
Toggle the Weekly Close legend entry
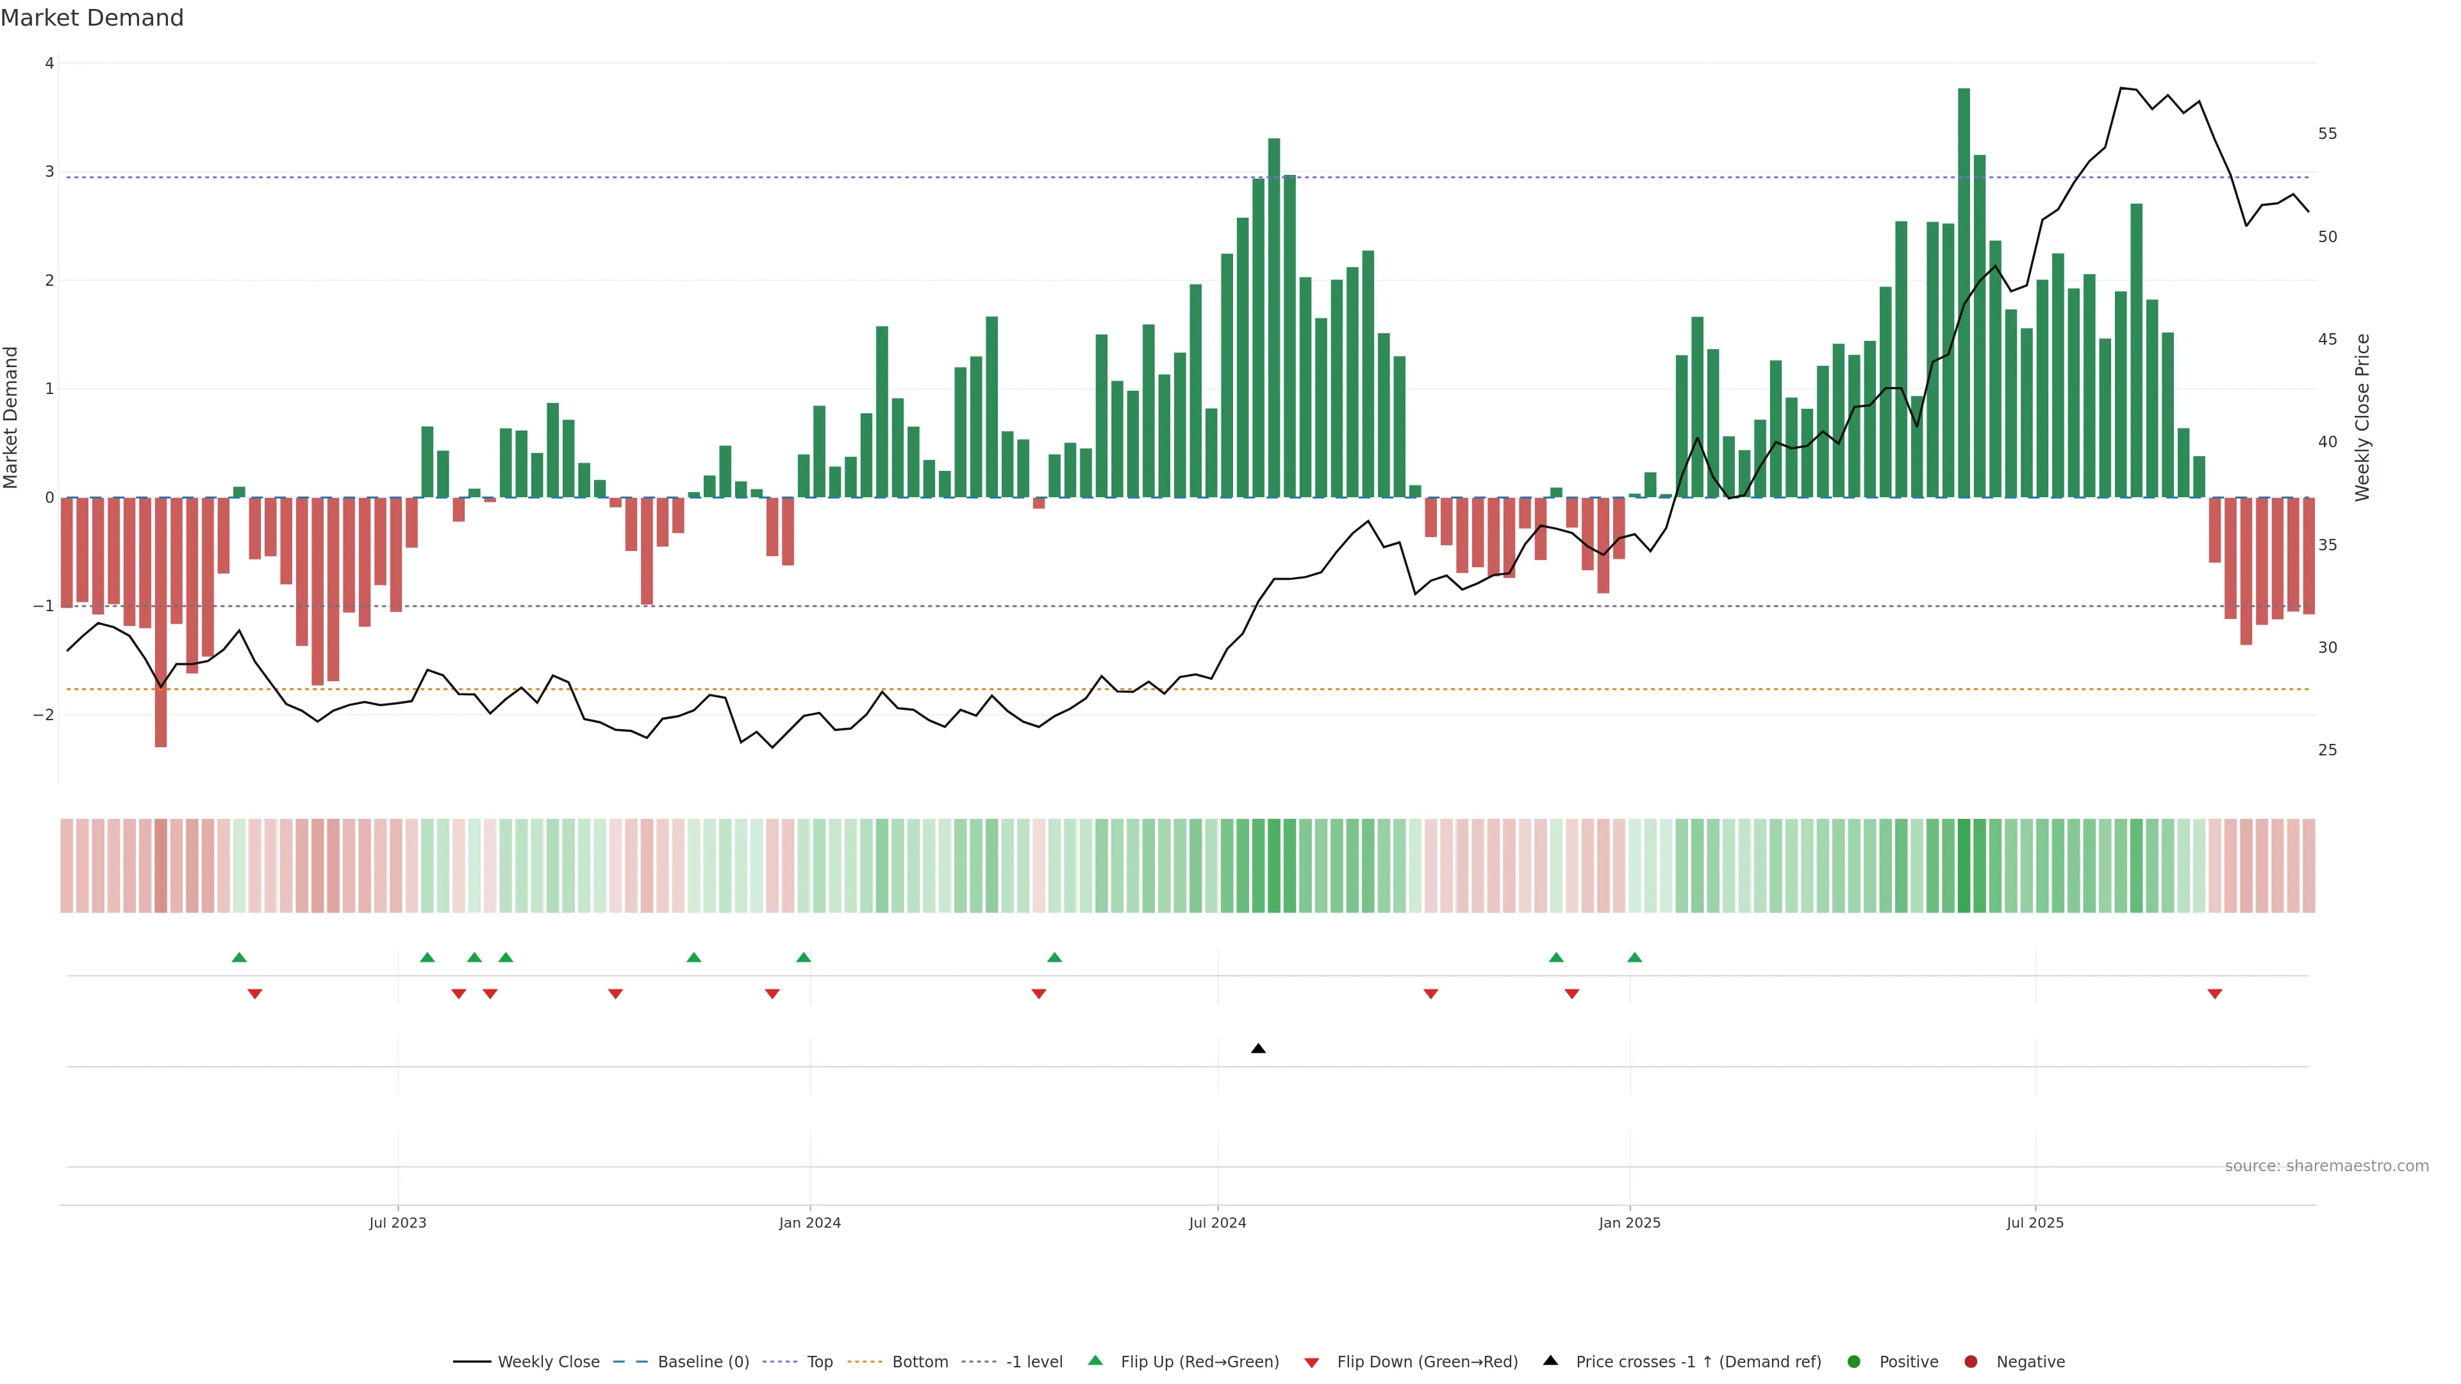point(547,1361)
